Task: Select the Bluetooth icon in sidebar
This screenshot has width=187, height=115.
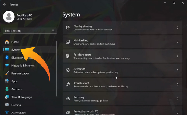Action: (x=7, y=57)
